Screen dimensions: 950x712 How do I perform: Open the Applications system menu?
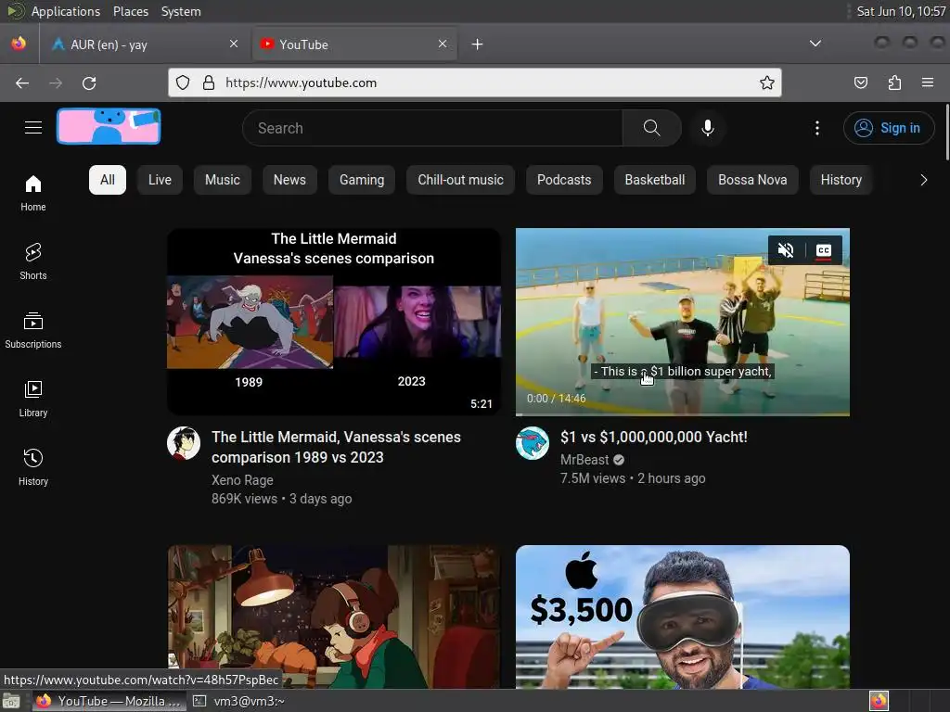pos(66,11)
